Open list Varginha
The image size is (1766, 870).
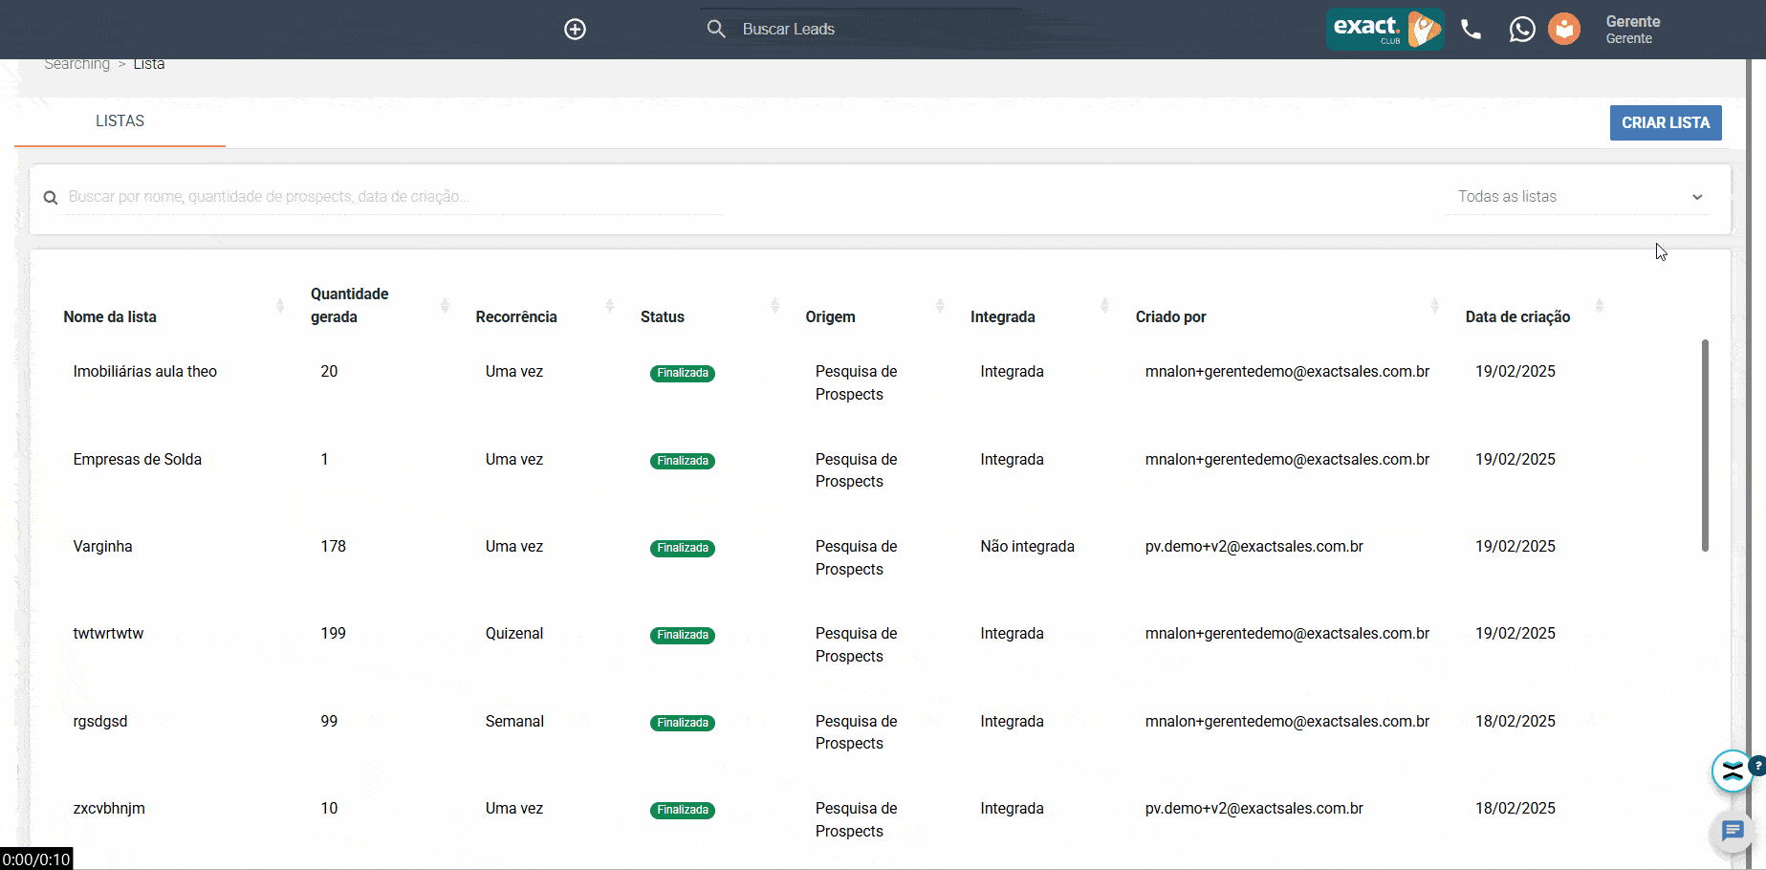(x=103, y=547)
